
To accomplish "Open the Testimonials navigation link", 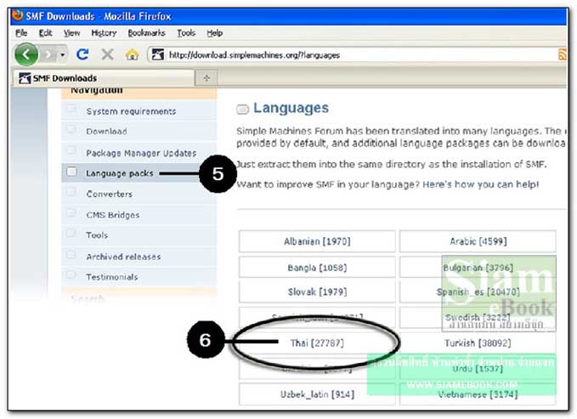I will pyautogui.click(x=112, y=277).
